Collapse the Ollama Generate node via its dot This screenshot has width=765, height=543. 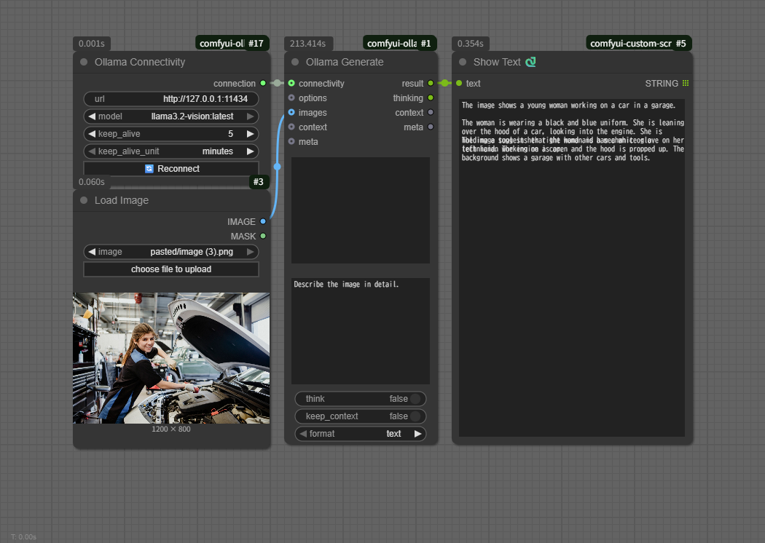[x=295, y=63]
